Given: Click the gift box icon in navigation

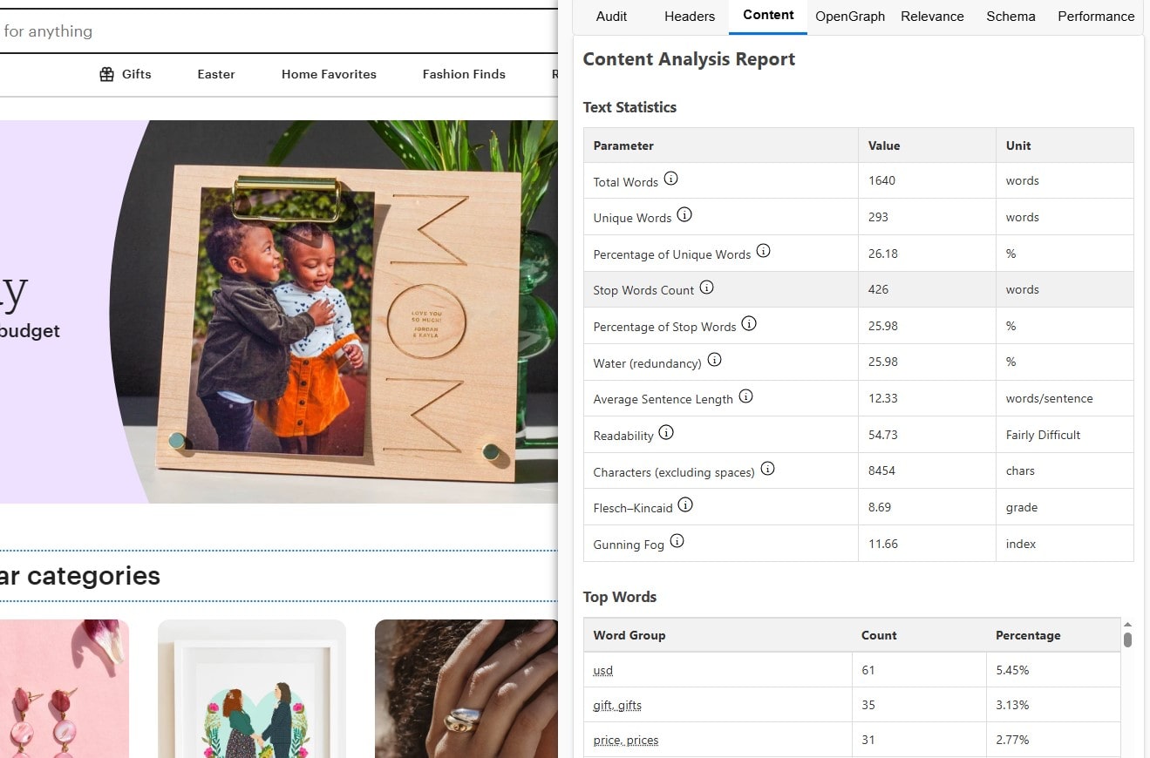Looking at the screenshot, I should pyautogui.click(x=106, y=74).
